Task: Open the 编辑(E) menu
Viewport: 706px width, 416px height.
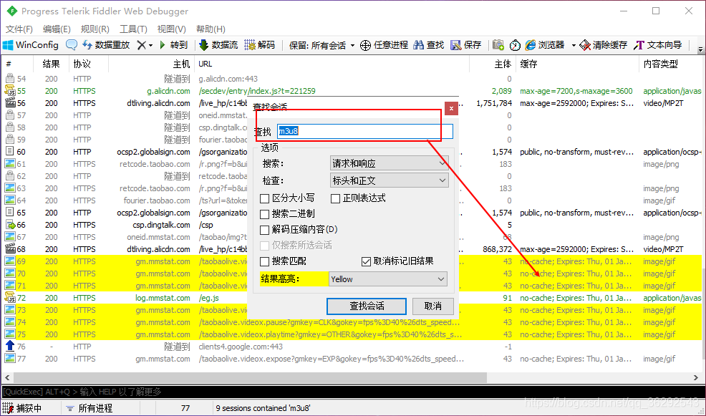Action: pyautogui.click(x=57, y=29)
